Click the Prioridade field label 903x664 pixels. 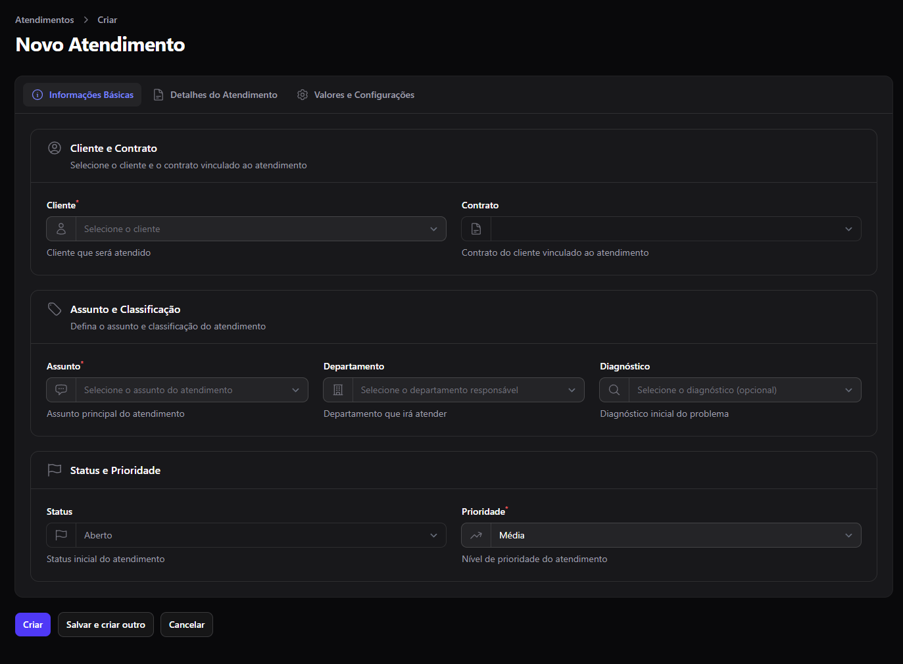tap(483, 511)
